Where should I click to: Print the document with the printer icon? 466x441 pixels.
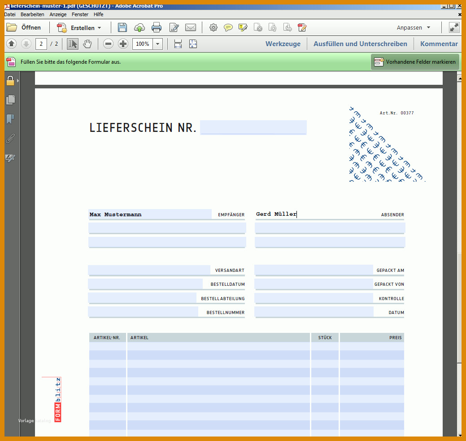(157, 27)
